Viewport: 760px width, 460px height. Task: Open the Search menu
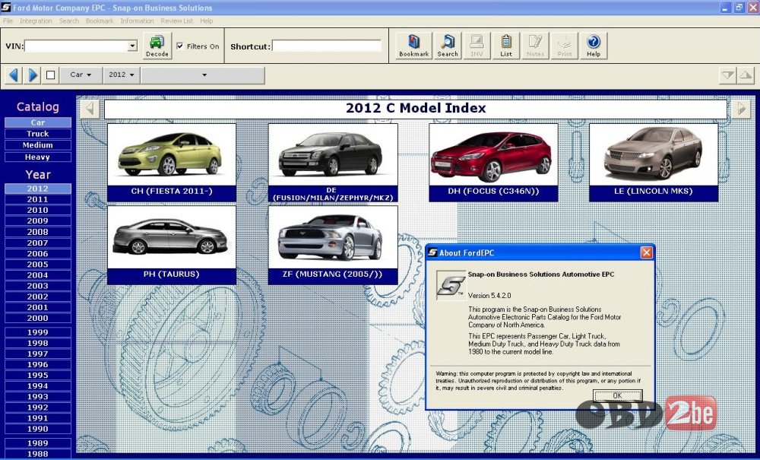pos(69,21)
